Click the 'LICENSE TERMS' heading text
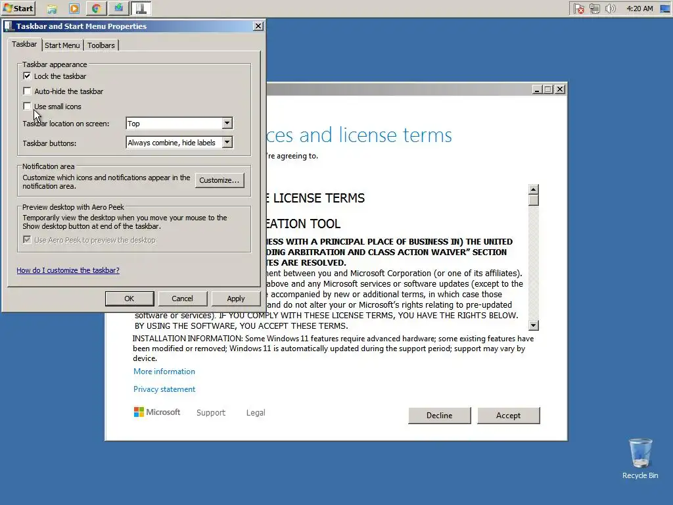 click(319, 198)
